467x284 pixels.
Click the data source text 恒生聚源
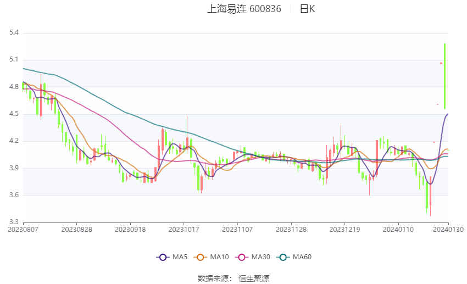coord(254,279)
